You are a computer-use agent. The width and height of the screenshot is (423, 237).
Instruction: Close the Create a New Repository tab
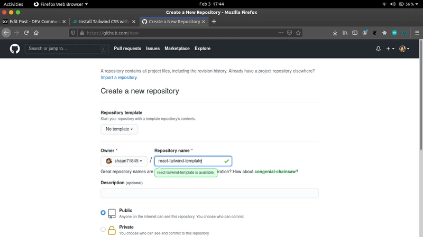coord(204,22)
